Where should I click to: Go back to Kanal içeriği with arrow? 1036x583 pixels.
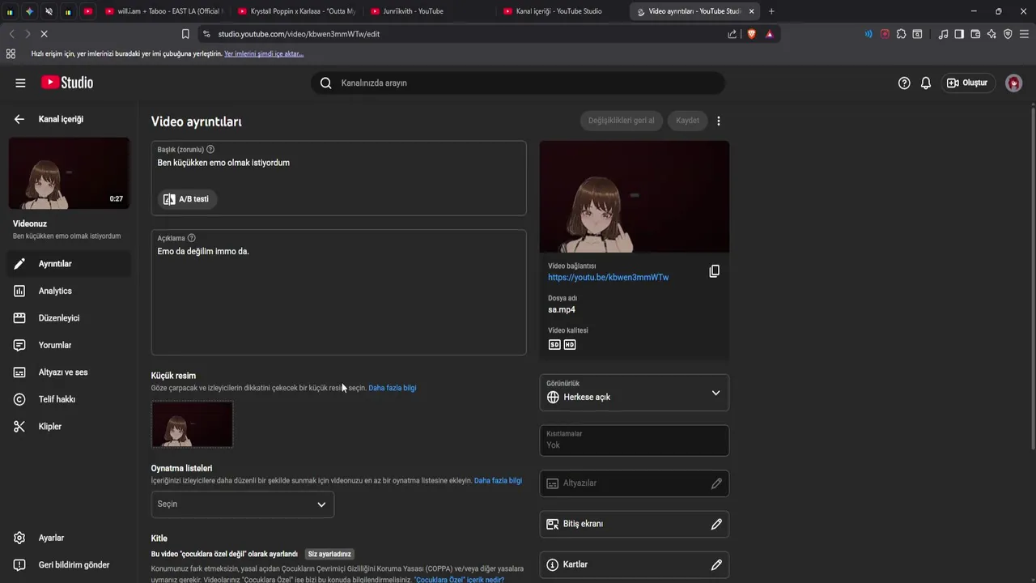pyautogui.click(x=19, y=119)
